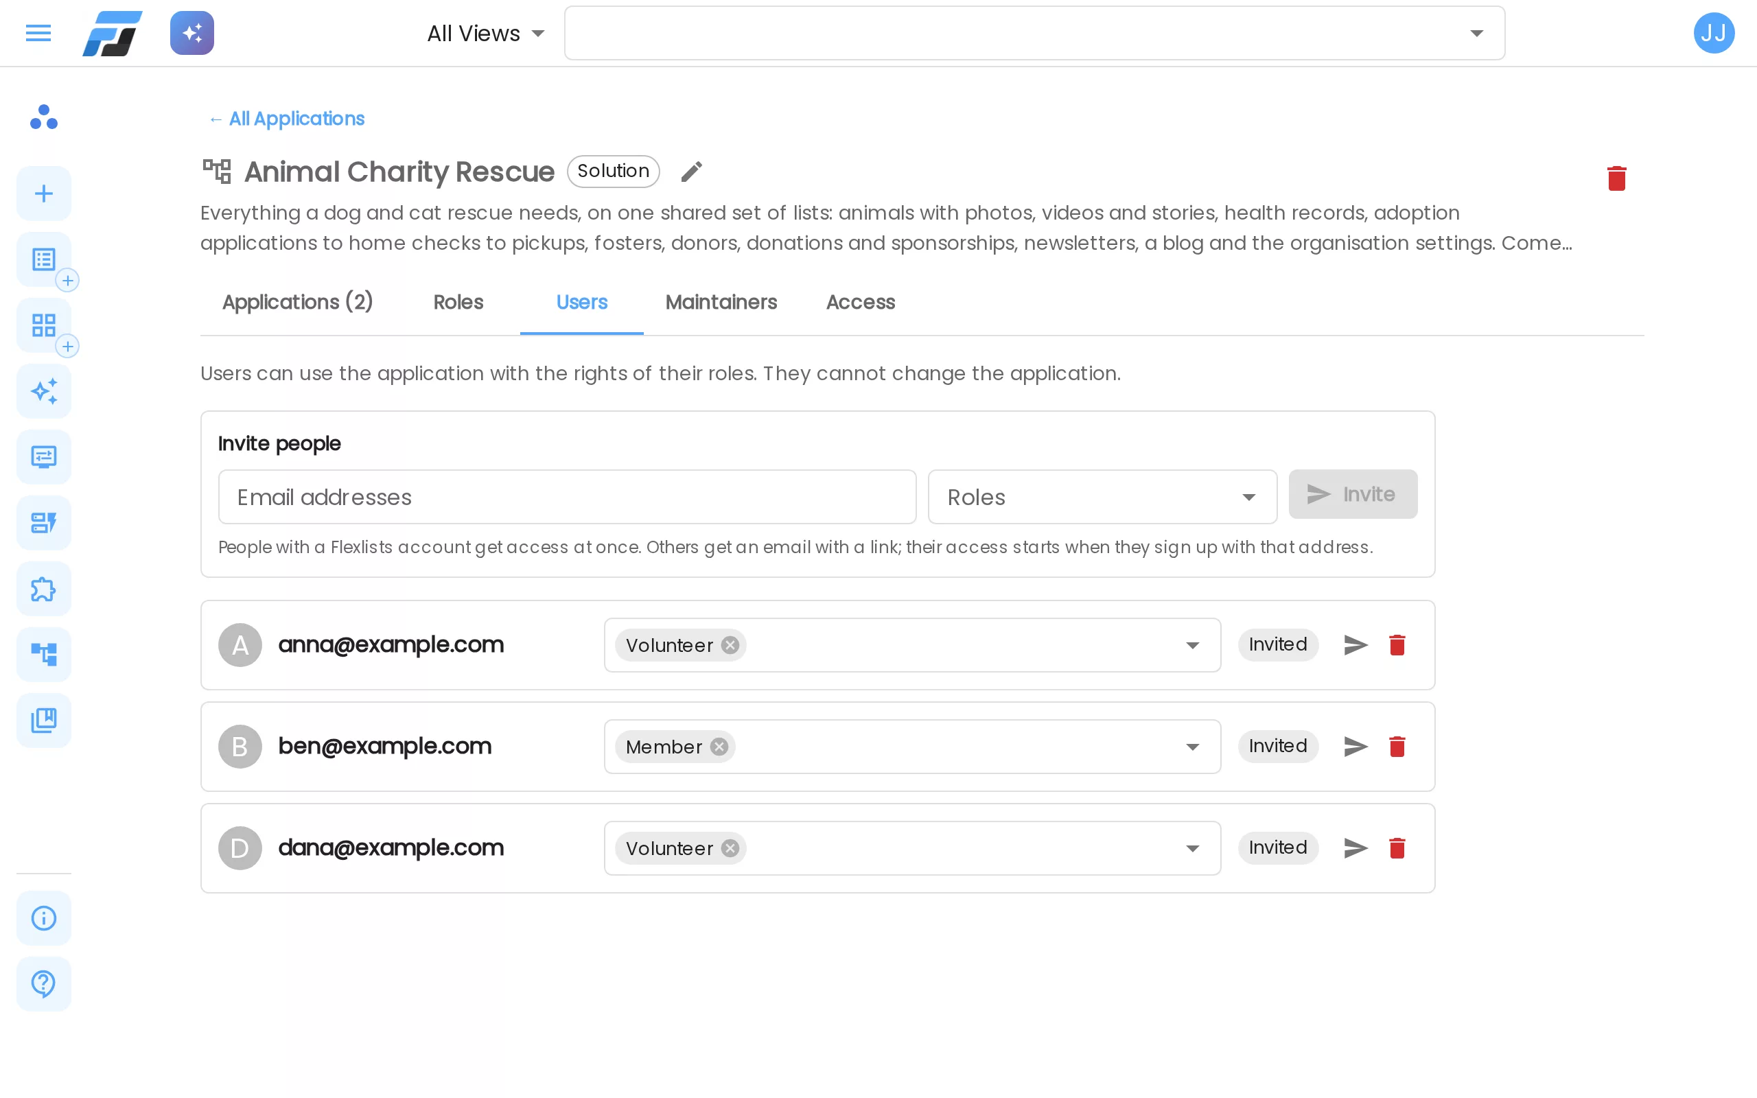Open the AI assistant sparkle button
The width and height of the screenshot is (1757, 1098).
click(x=191, y=34)
